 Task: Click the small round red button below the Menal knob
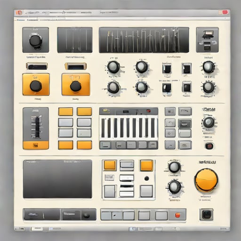pos(209,146)
